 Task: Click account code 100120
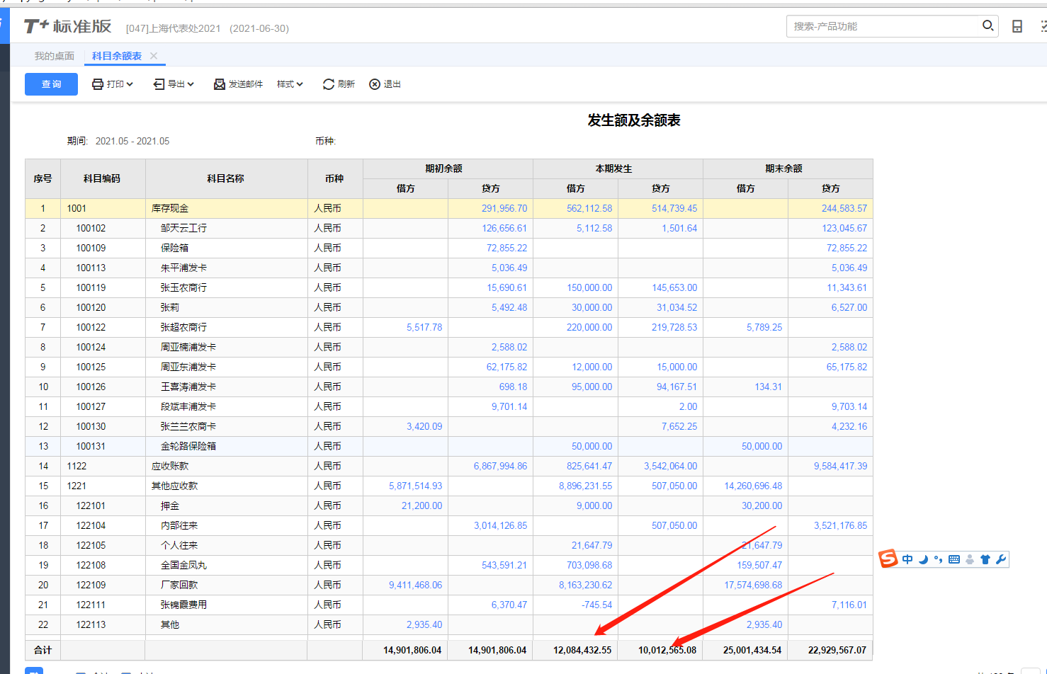pyautogui.click(x=91, y=307)
